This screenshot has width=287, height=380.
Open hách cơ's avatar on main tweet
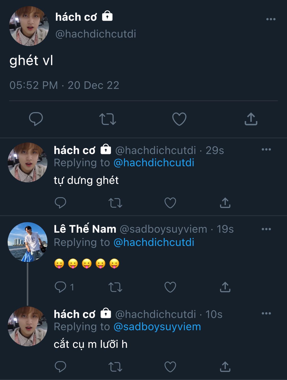pos(29,26)
